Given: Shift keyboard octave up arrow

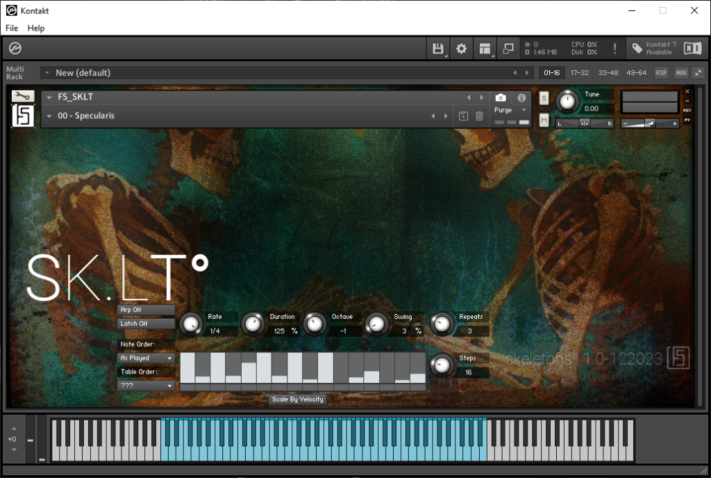Looking at the screenshot, I should point(14,429).
